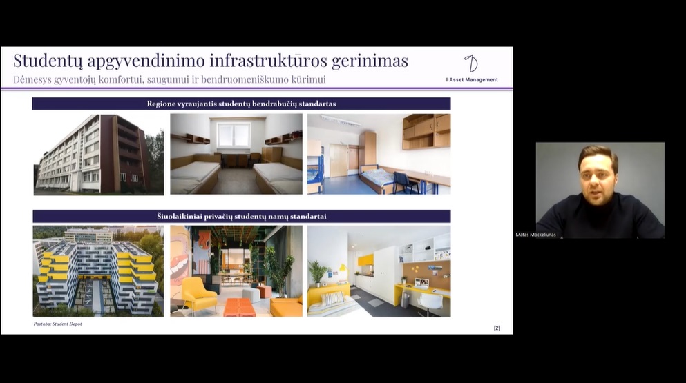Click the window in the two-bed dorm photo
This screenshot has height=383, width=686.
click(234, 135)
